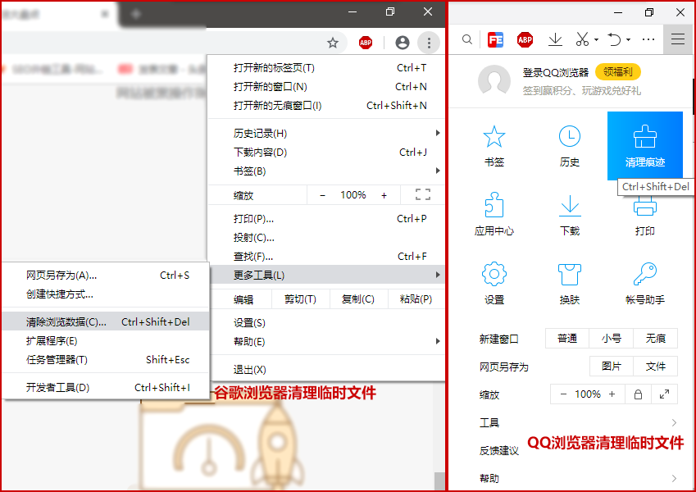This screenshot has width=696, height=492.
Task: Click Chrome zoom plus button
Action: 384,195
